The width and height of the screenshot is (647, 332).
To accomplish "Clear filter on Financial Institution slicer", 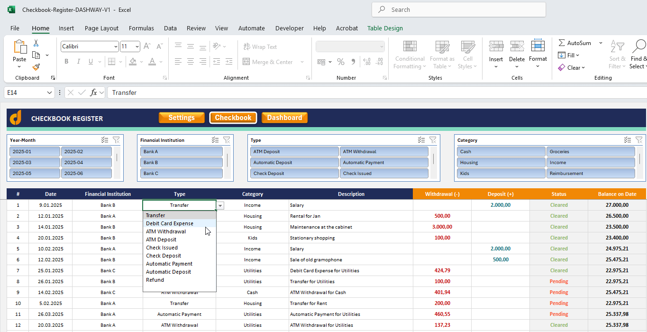I will coord(227,140).
